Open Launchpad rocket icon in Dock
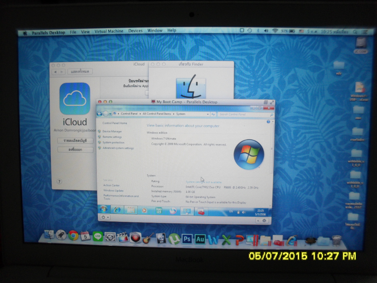Viewport: 377px width, 283px height. [61, 235]
